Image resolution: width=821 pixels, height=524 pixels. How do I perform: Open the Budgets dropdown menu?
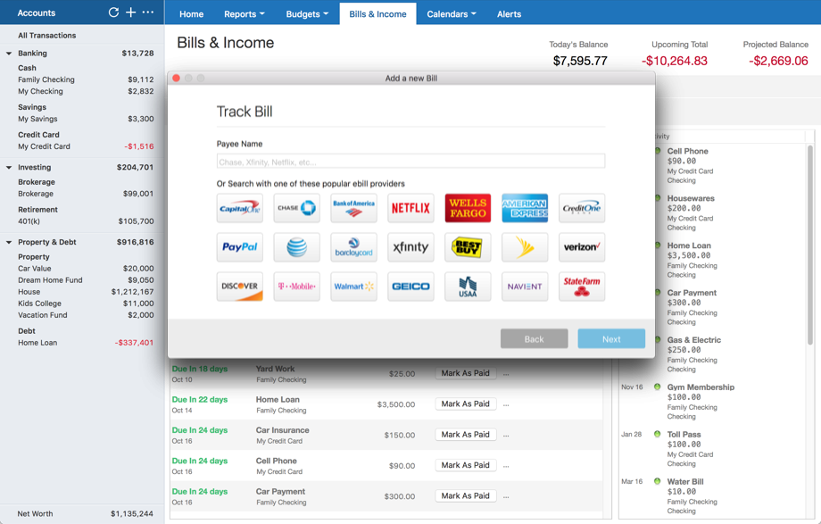[307, 14]
